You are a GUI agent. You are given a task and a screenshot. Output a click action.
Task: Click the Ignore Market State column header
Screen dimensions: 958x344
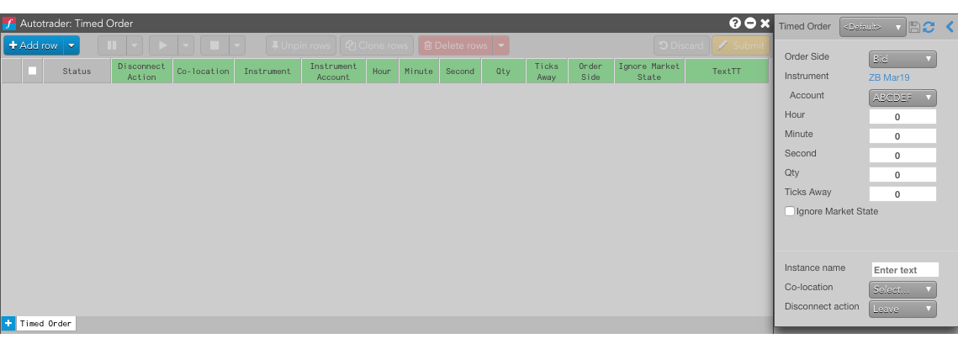click(649, 71)
